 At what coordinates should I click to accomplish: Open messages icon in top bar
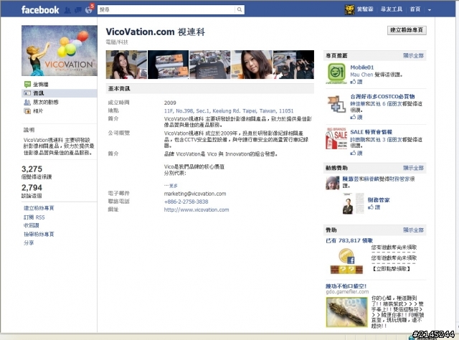click(78, 10)
